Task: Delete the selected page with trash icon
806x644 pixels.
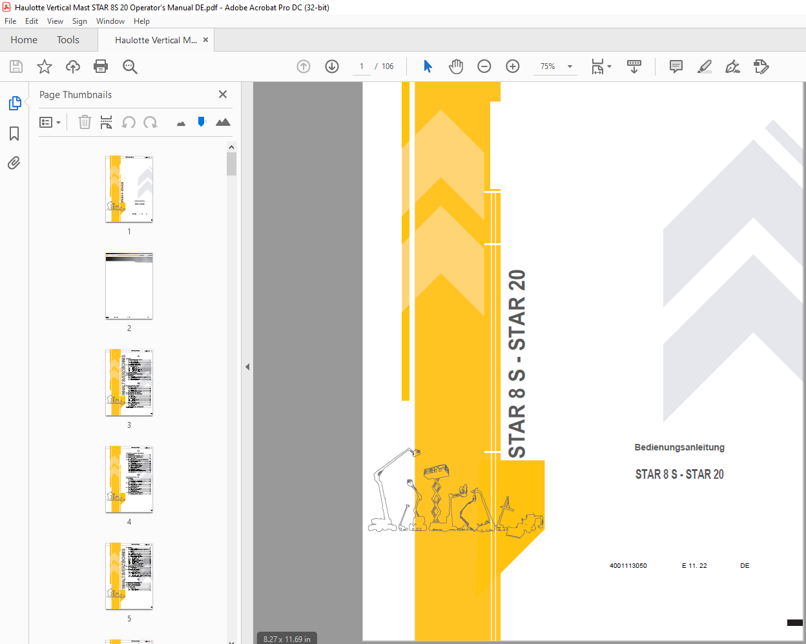Action: click(x=85, y=122)
